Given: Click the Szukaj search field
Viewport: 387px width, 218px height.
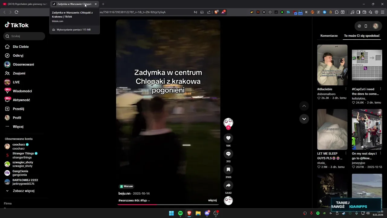Looking at the screenshot, I should (24, 36).
